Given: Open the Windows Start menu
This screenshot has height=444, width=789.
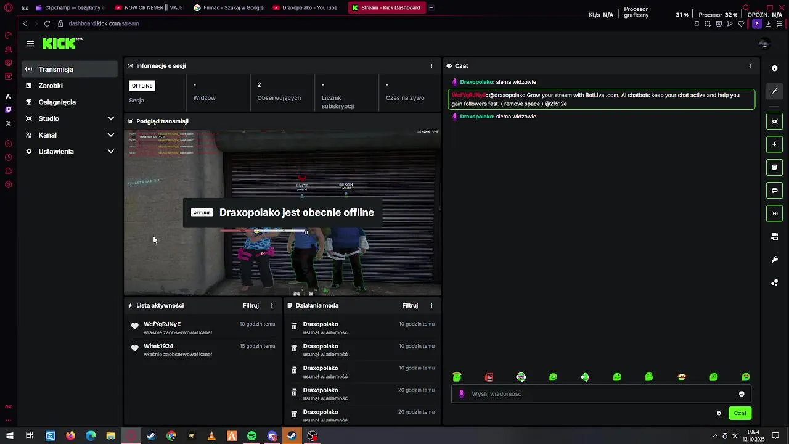Looking at the screenshot, I should click(9, 436).
